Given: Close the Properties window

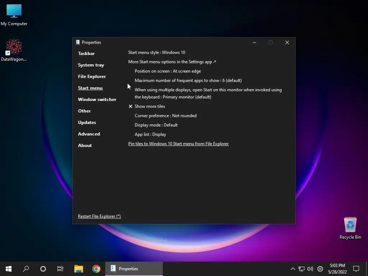Looking at the screenshot, I should coord(287,42).
